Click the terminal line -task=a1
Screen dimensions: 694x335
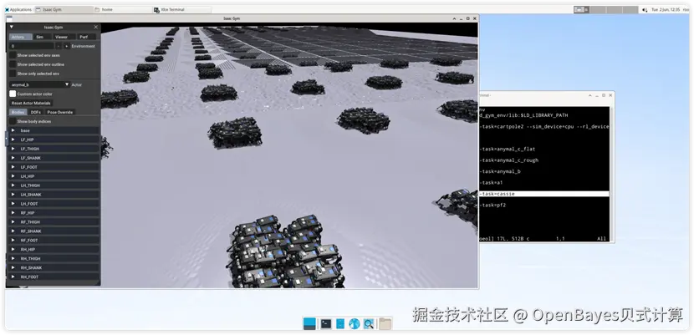click(491, 182)
